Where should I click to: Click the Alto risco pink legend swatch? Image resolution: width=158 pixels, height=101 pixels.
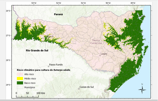20,74
